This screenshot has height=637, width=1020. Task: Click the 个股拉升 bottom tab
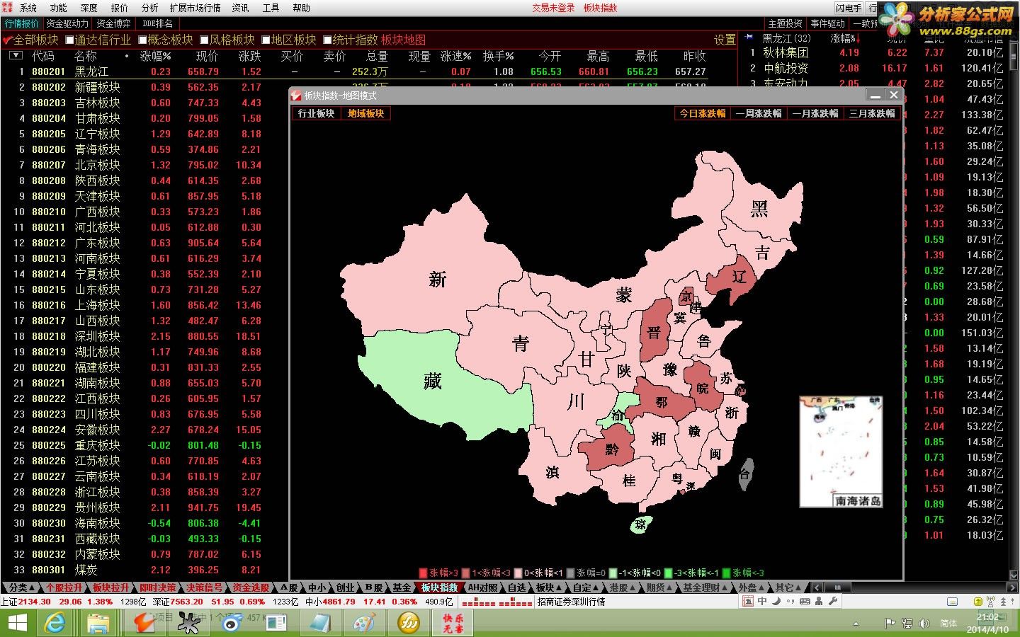pyautogui.click(x=64, y=587)
